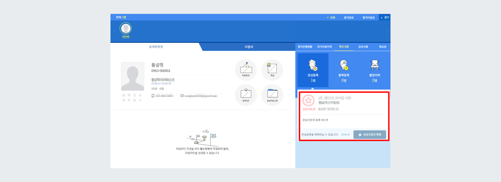
Task: Click the 관심지원자 등록 테스트 note
Action: click(x=315, y=120)
